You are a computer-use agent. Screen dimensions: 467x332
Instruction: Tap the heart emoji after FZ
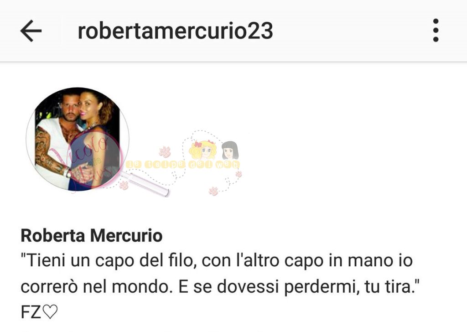tap(50, 312)
